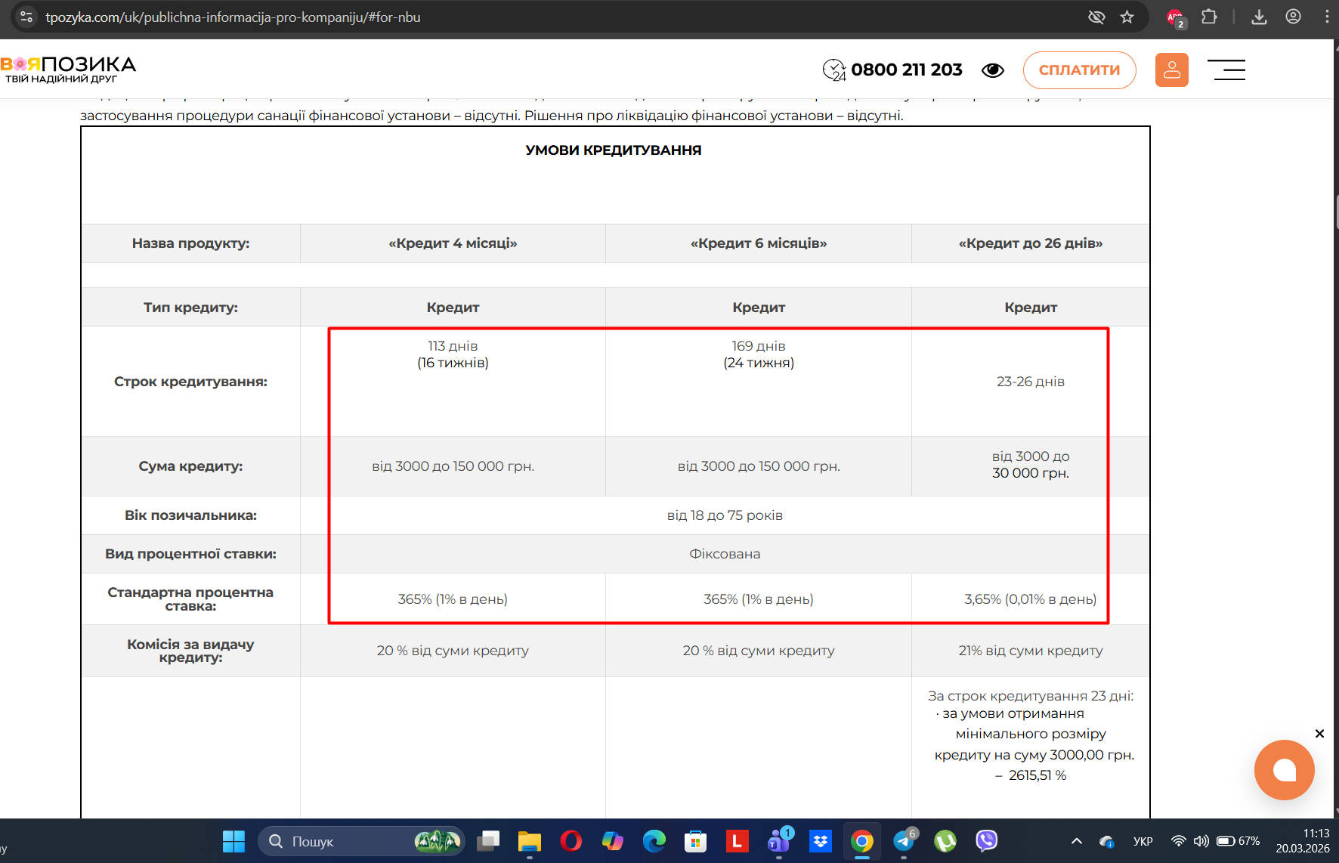Viewport: 1339px width, 863px height.
Task: Open the red L app in taskbar
Action: point(737,841)
